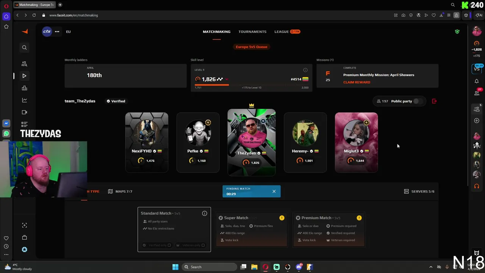Open the feed list sidebar icon

[24, 124]
